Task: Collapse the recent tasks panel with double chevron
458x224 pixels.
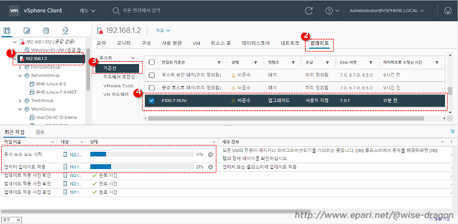Action: tap(453, 131)
